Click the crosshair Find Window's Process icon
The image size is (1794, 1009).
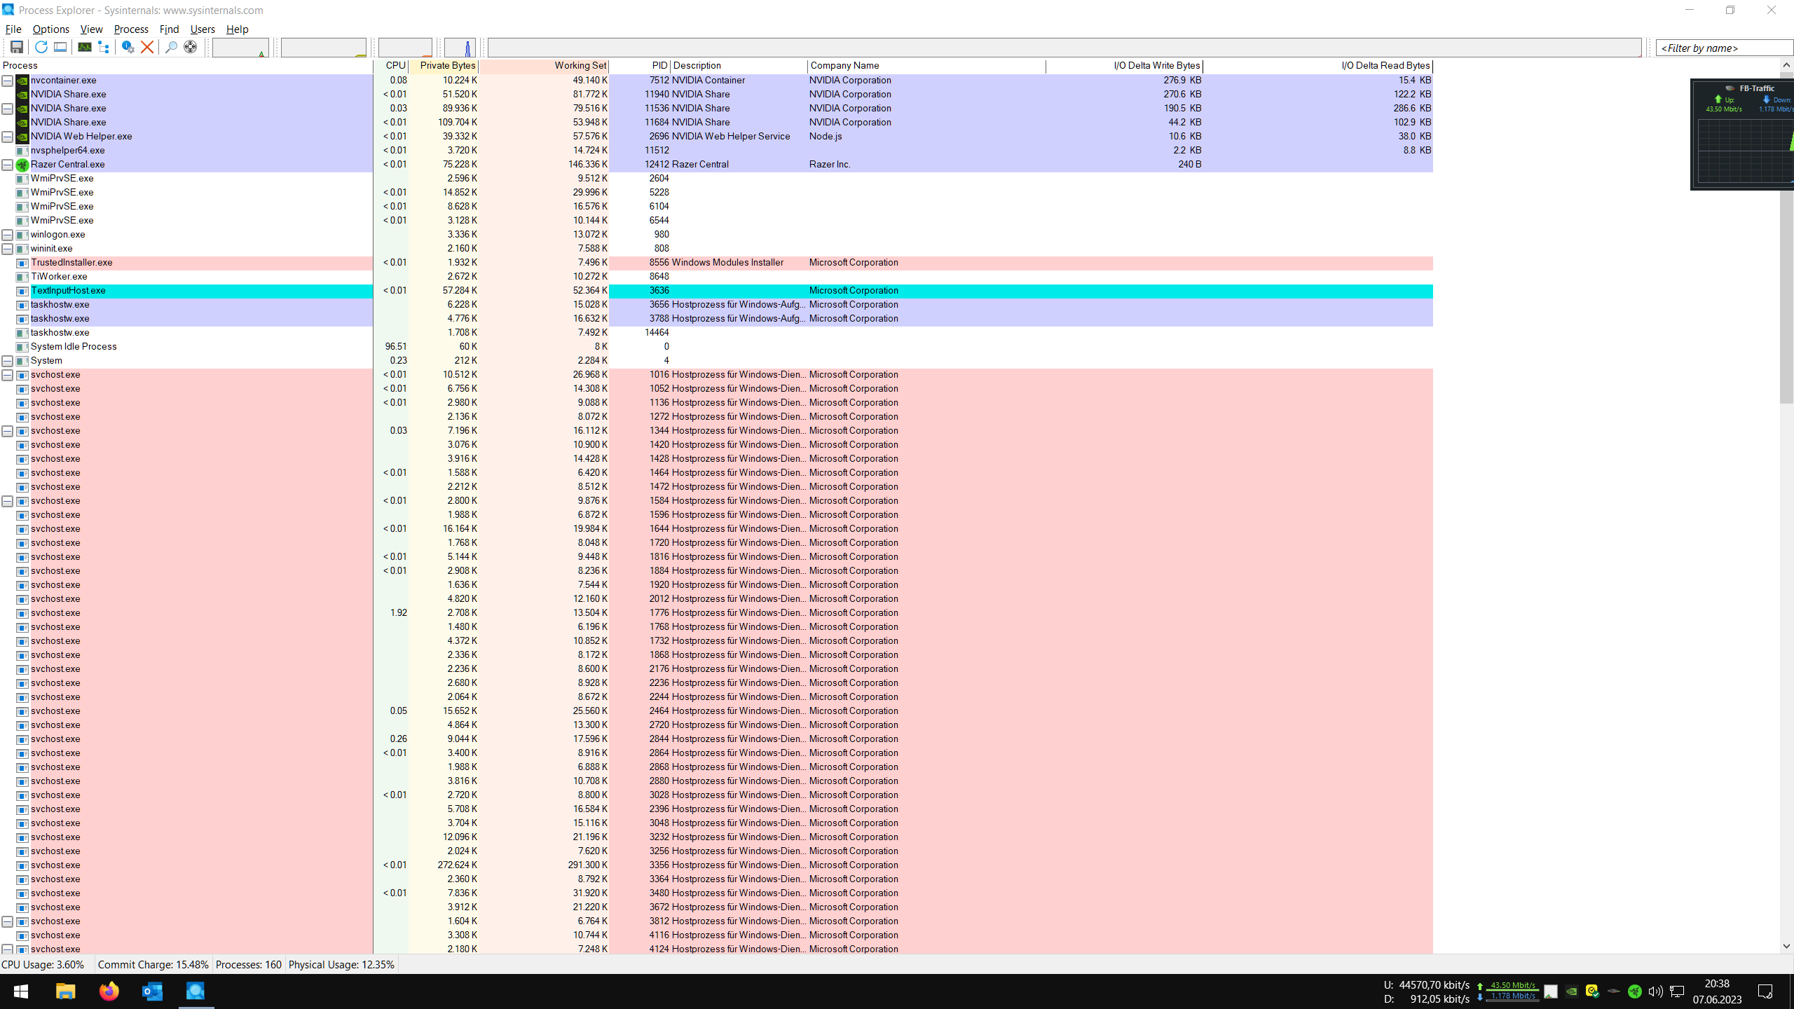pyautogui.click(x=190, y=47)
